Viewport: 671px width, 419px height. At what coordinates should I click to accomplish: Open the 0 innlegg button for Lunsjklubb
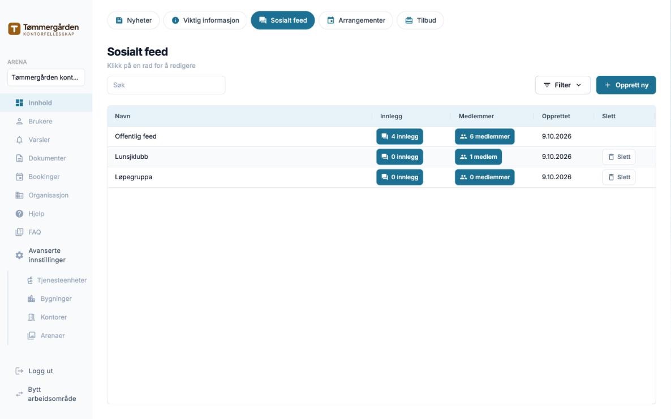(x=399, y=157)
